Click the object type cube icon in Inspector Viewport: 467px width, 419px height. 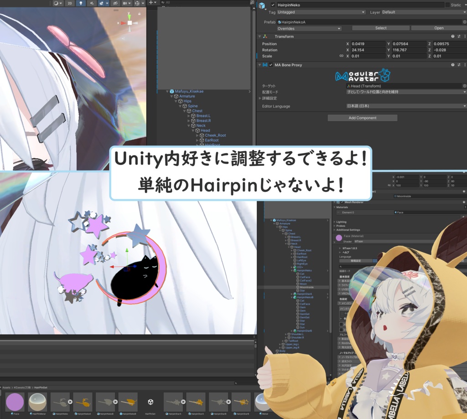(262, 5)
